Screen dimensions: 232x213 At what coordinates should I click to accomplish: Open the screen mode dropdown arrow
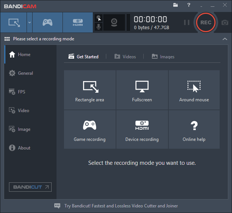30,22
